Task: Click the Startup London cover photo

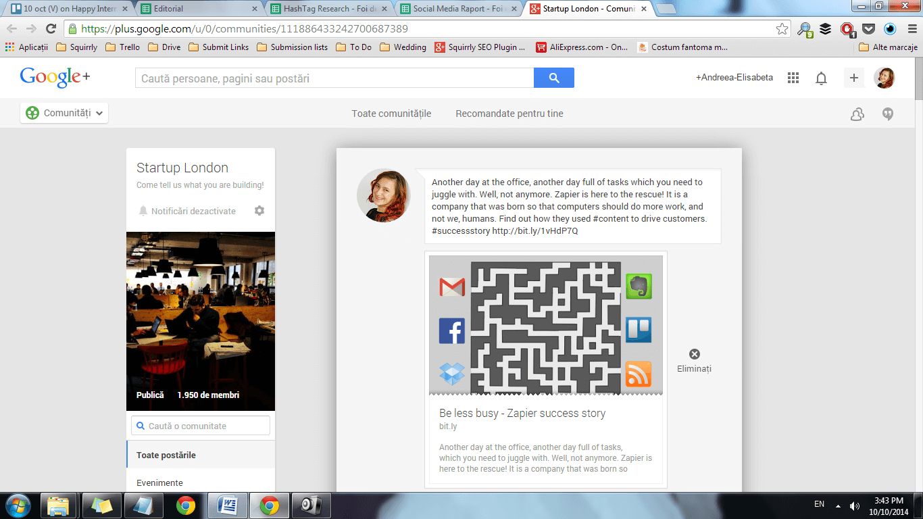Action: (x=201, y=321)
